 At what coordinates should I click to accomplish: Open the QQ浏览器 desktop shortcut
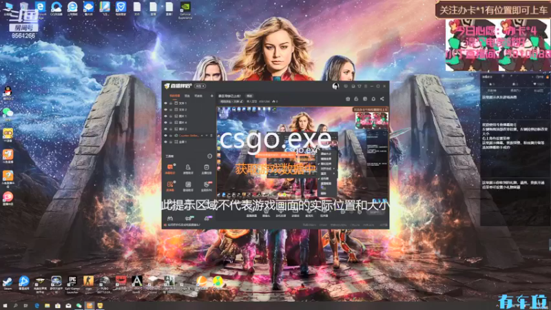pos(56,9)
